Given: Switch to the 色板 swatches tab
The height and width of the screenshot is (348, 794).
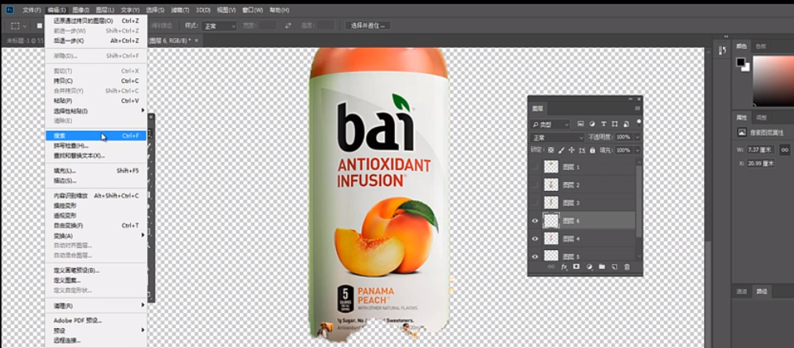Looking at the screenshot, I should 760,46.
